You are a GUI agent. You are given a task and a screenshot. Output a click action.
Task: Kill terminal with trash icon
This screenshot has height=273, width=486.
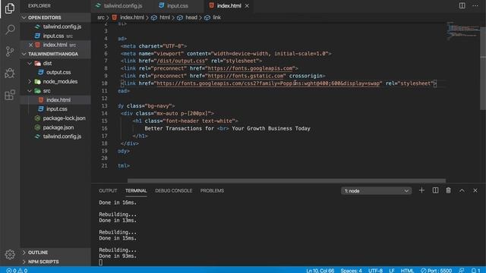point(448,190)
